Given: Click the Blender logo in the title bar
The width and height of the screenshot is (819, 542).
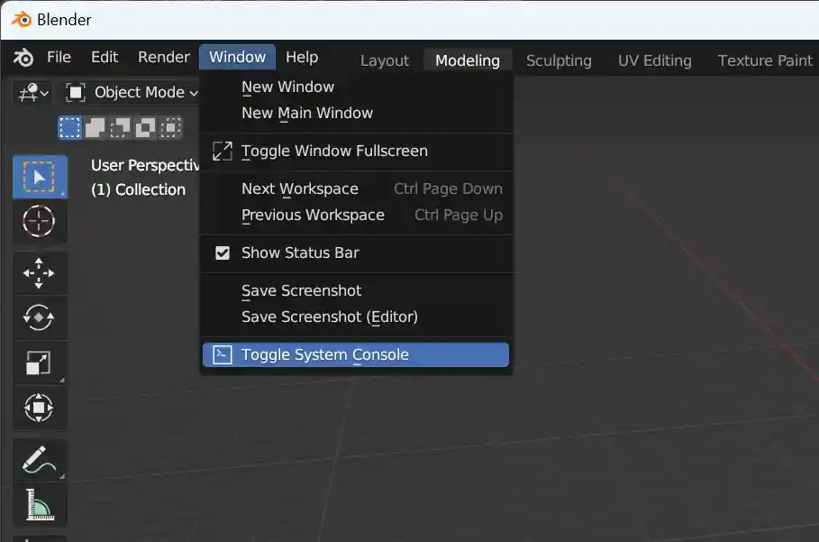Looking at the screenshot, I should (x=22, y=20).
